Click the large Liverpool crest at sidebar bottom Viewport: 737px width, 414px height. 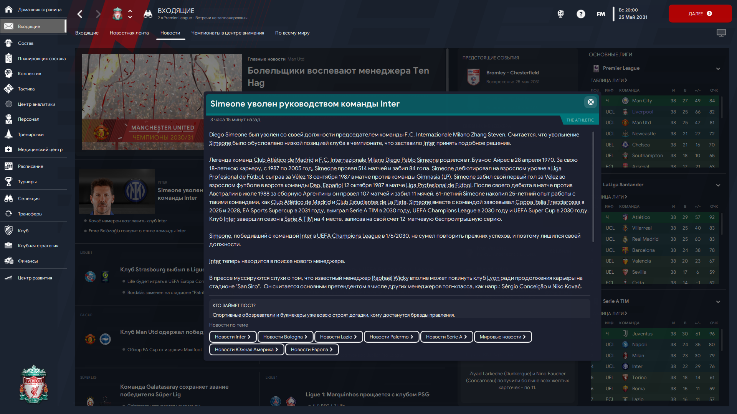coord(34,384)
